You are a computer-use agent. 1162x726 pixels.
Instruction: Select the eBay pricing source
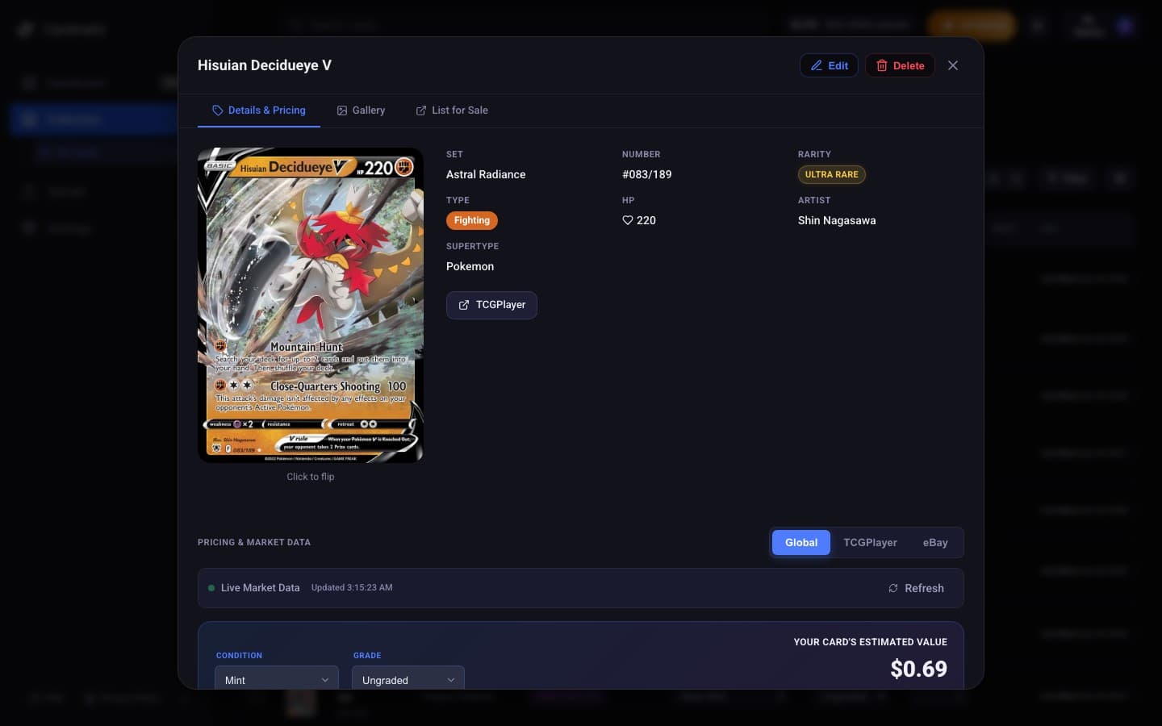pos(935,543)
